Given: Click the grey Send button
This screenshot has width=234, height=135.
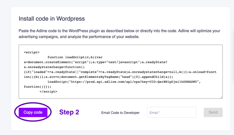Looking at the screenshot, I should [x=213, y=112].
